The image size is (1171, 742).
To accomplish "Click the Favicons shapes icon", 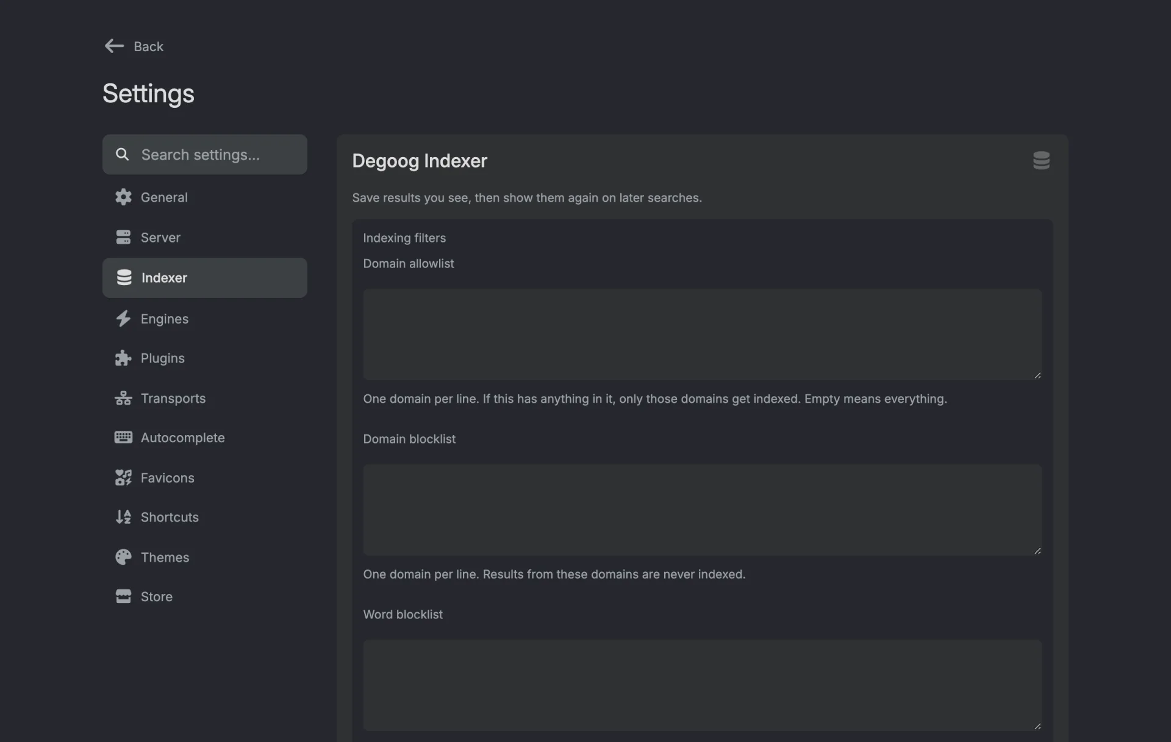I will tap(123, 477).
